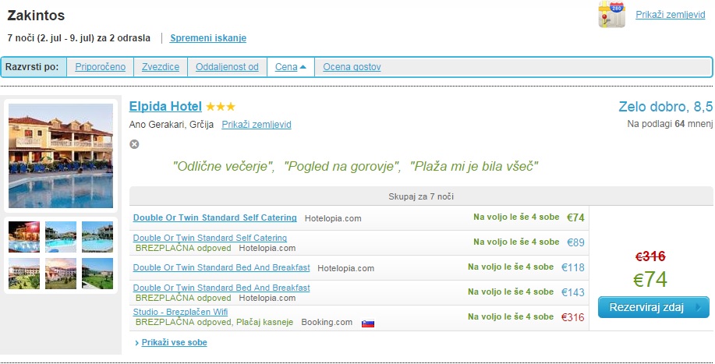
Task: View the middle thumbnail in the top row
Action: [61, 237]
